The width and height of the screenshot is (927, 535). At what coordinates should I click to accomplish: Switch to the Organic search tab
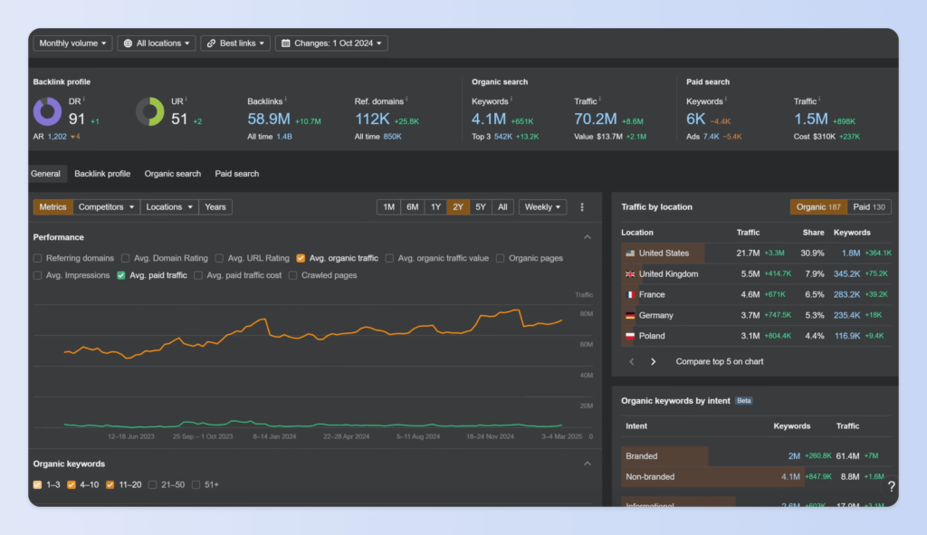pos(173,174)
